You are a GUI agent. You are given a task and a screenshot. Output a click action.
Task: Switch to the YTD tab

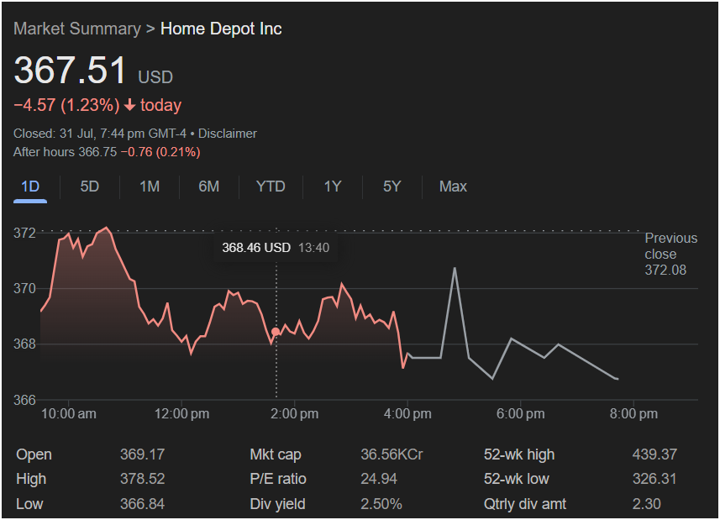(271, 186)
